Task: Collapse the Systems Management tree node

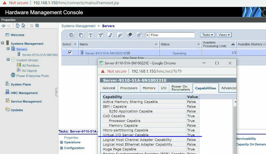Action: pyautogui.click(x=2, y=43)
